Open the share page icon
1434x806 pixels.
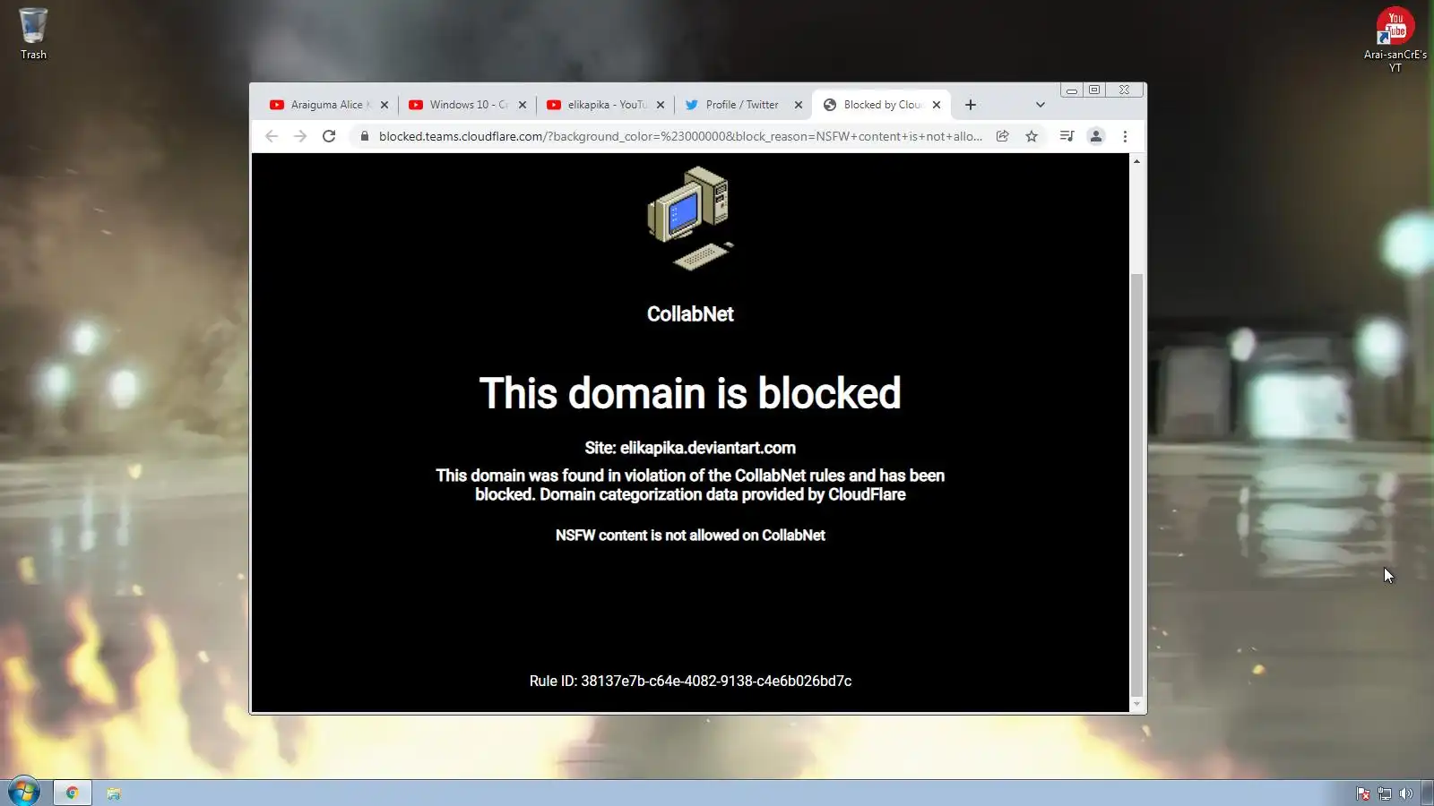pyautogui.click(x=1003, y=136)
